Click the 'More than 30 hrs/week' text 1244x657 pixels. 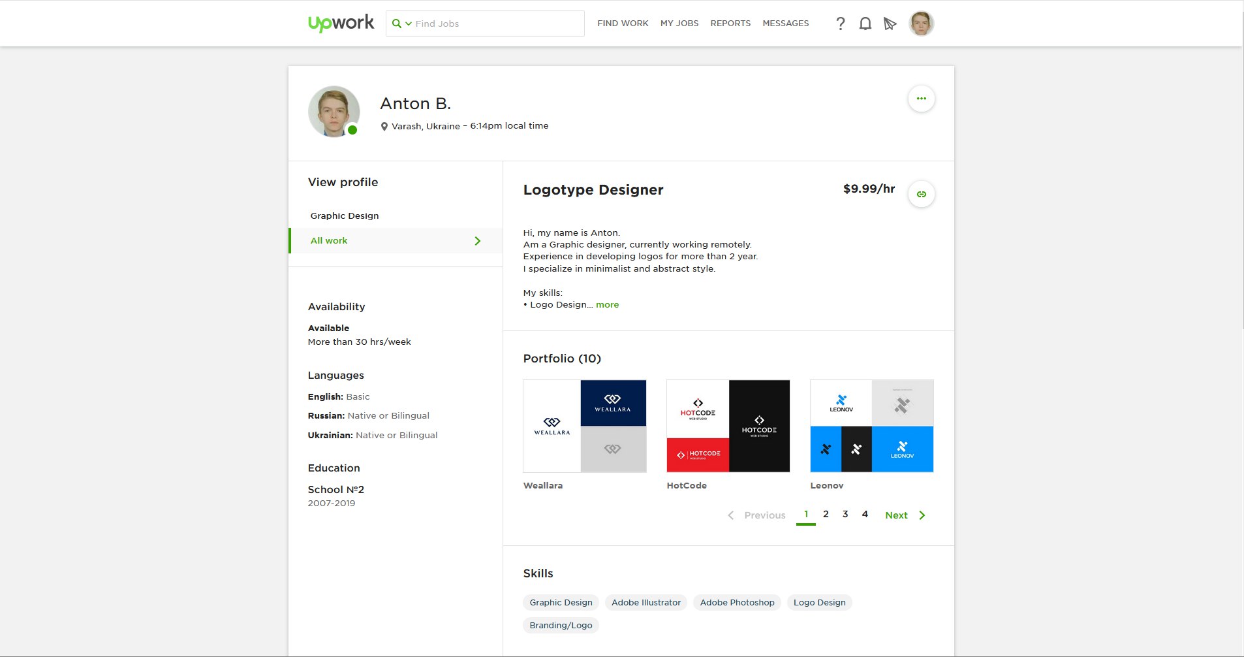tap(360, 342)
